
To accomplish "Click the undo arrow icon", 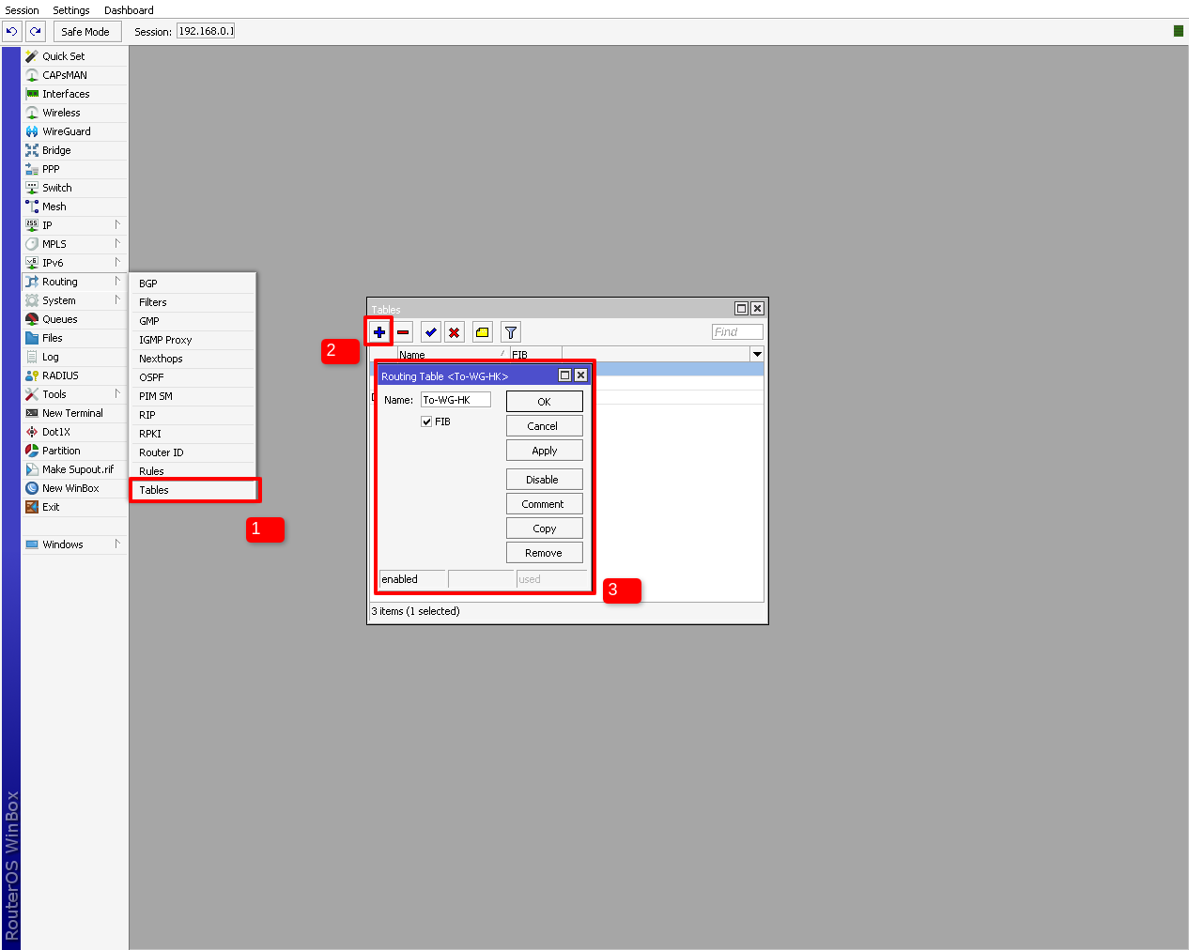I will pos(12,31).
